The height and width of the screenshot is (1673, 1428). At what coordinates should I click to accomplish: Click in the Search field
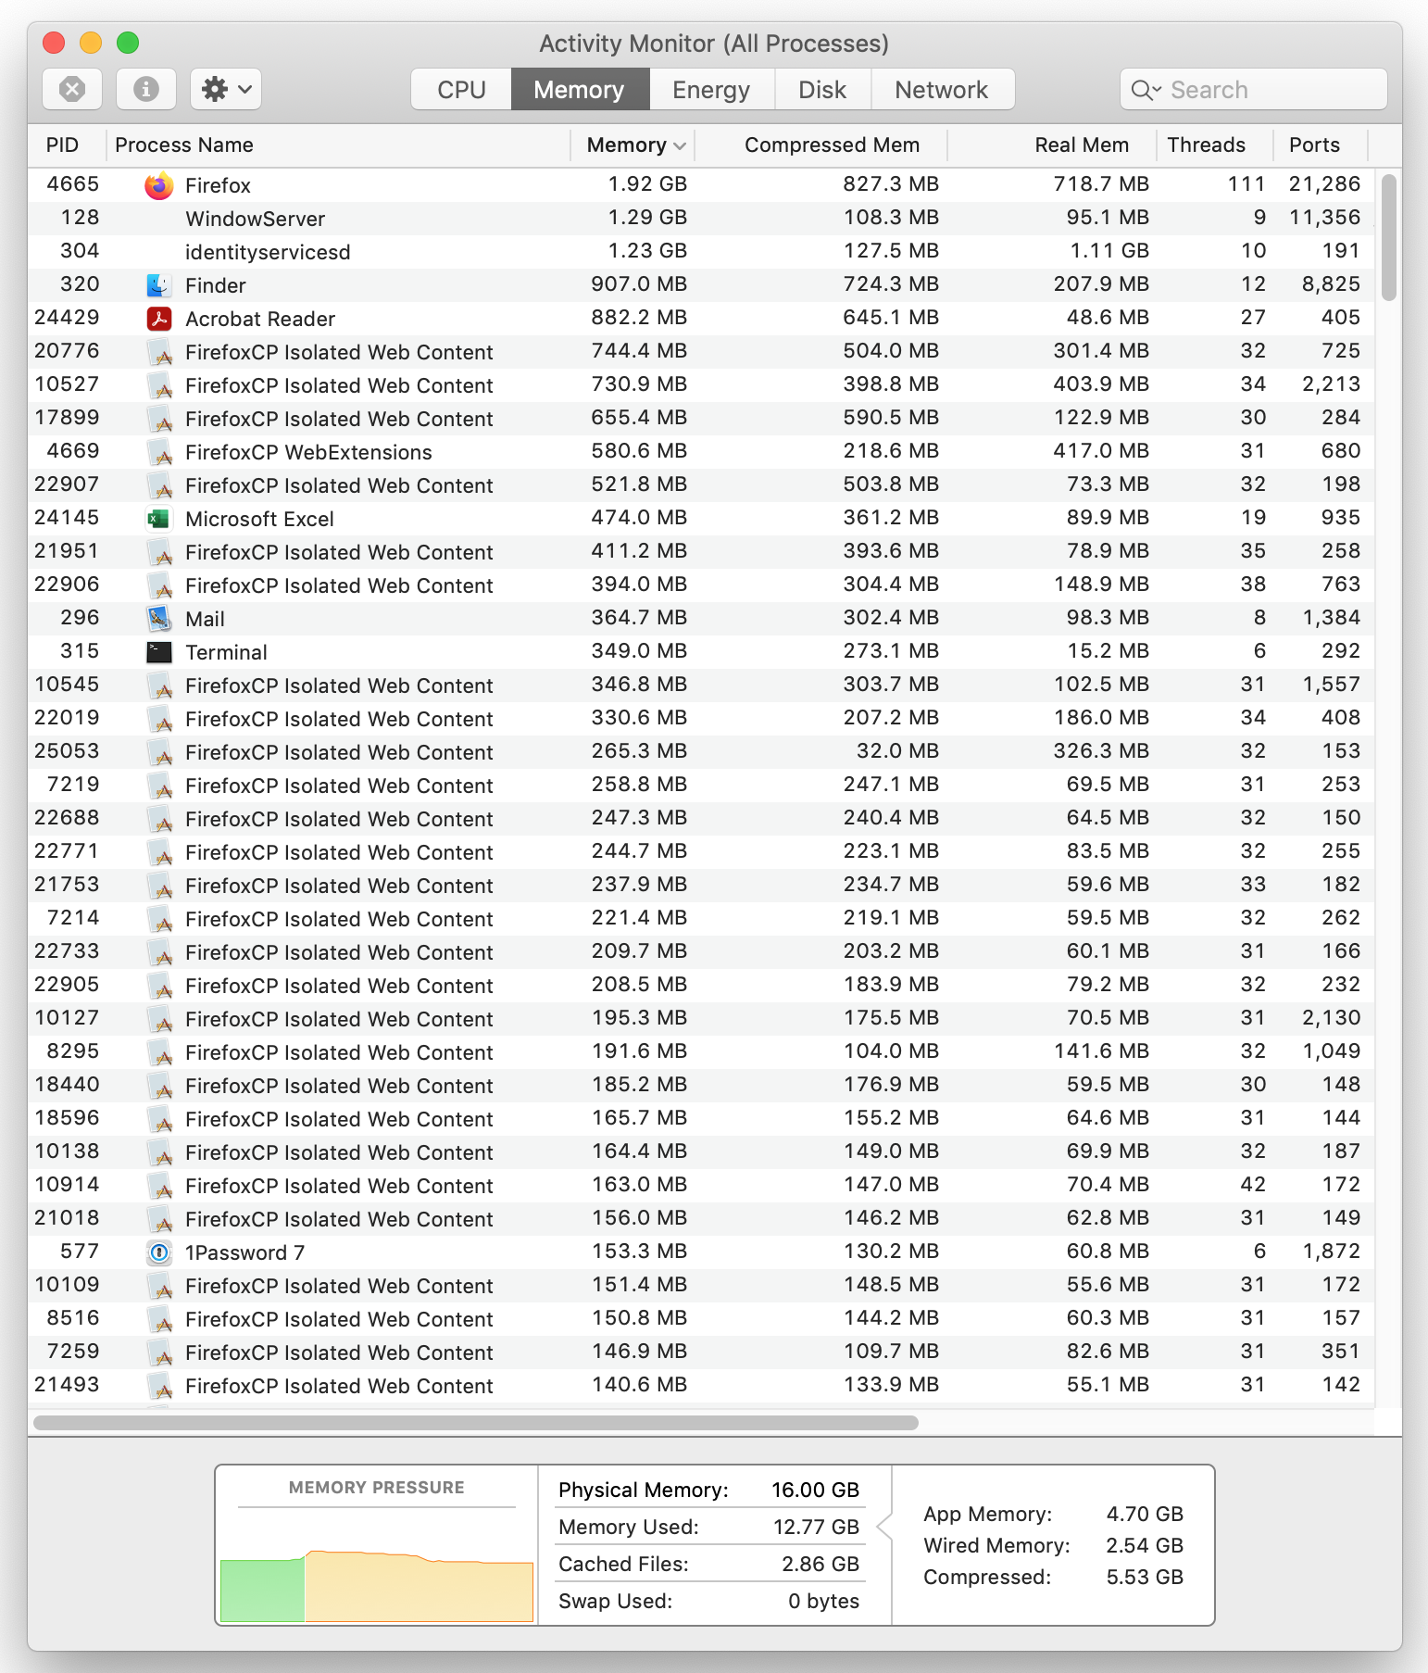(x=1254, y=90)
